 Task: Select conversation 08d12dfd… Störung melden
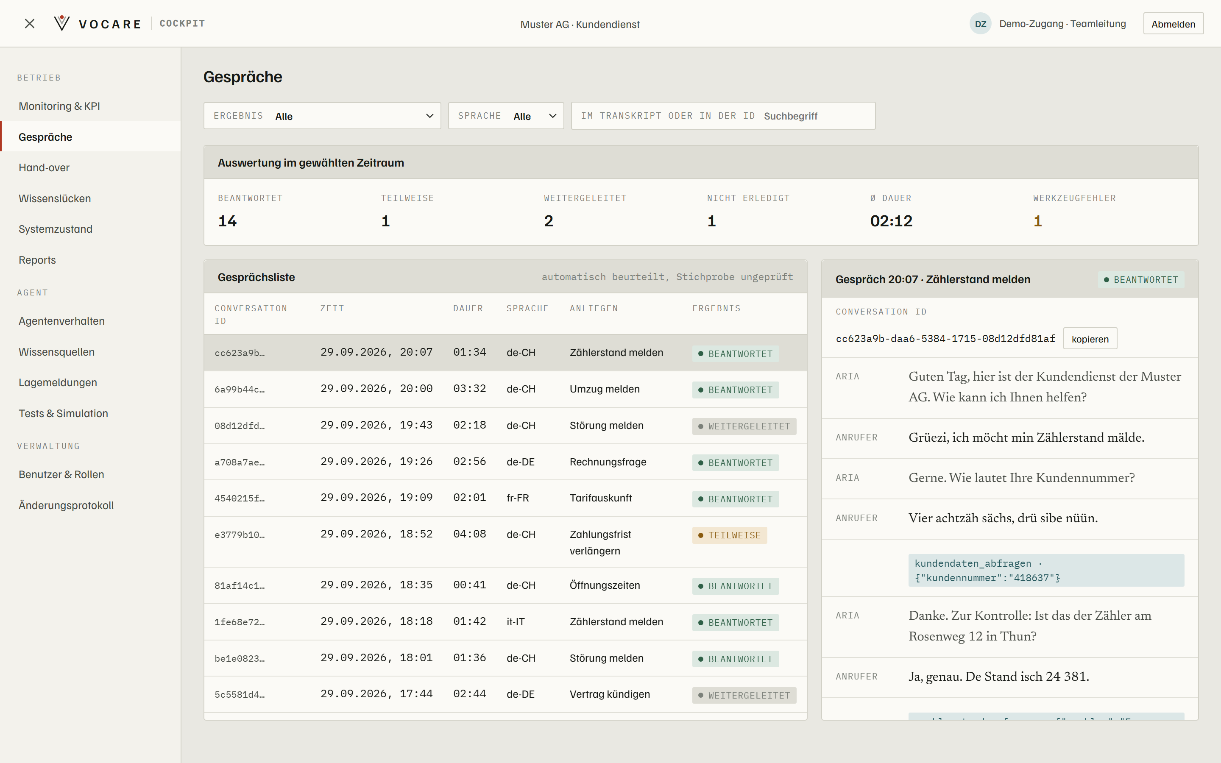(x=505, y=426)
